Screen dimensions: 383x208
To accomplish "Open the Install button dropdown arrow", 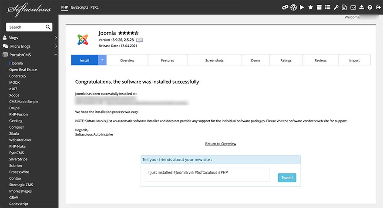I will (102, 60).
